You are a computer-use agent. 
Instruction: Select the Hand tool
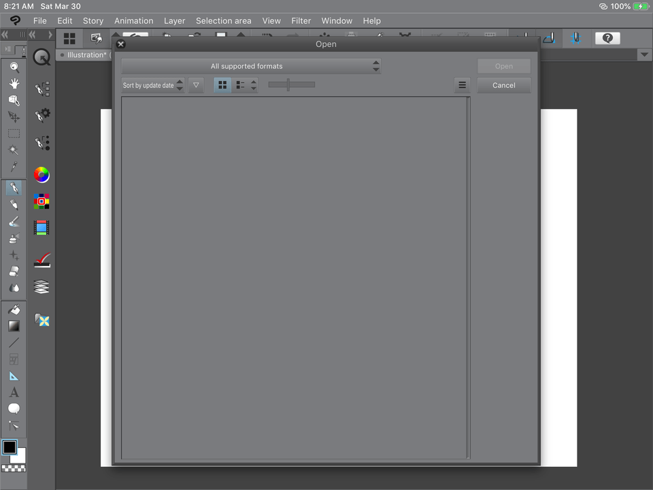[14, 83]
